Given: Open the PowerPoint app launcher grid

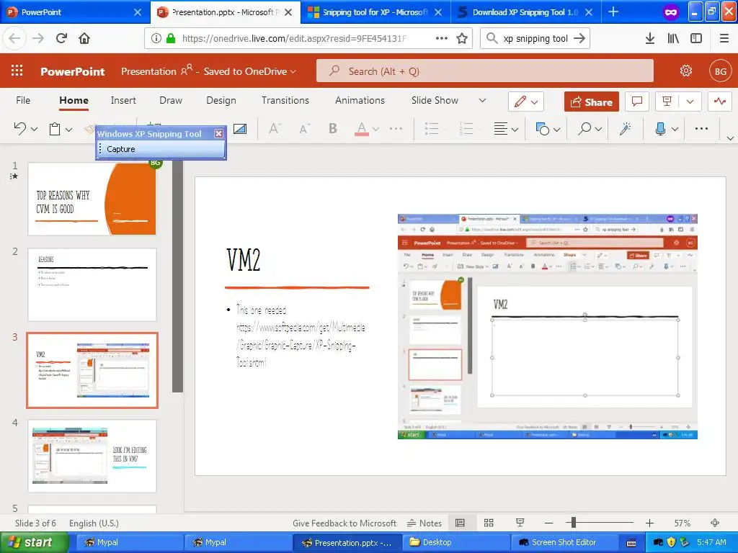Looking at the screenshot, I should coord(17,71).
